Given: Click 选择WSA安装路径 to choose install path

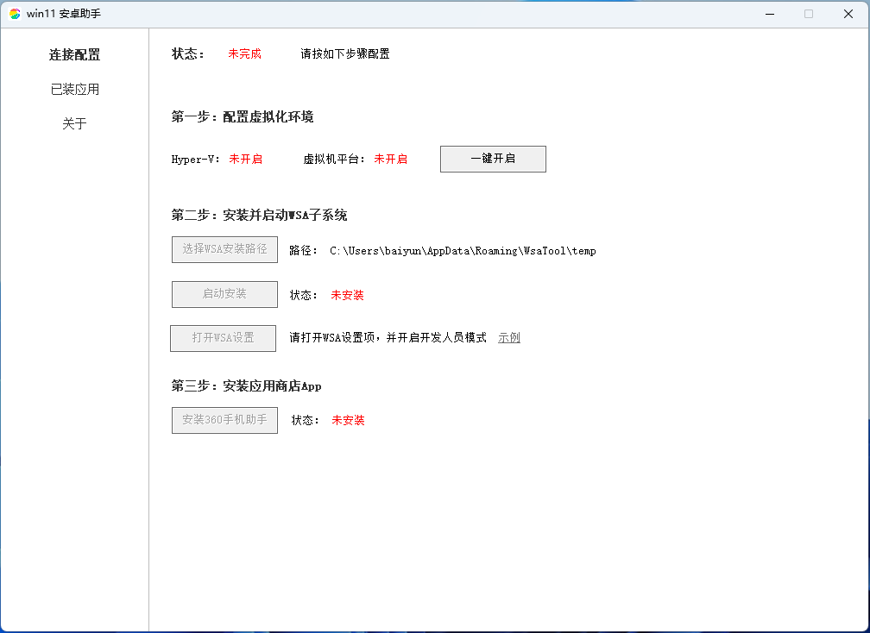Looking at the screenshot, I should click(x=224, y=249).
